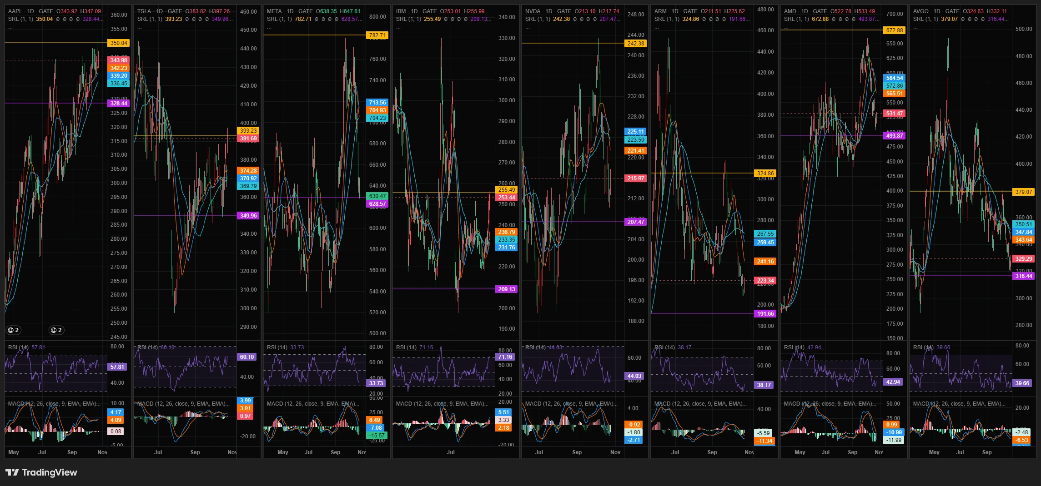Click the 57.81 RSI value label on AAPL
Screen dimensions: 1041x486
(117, 367)
